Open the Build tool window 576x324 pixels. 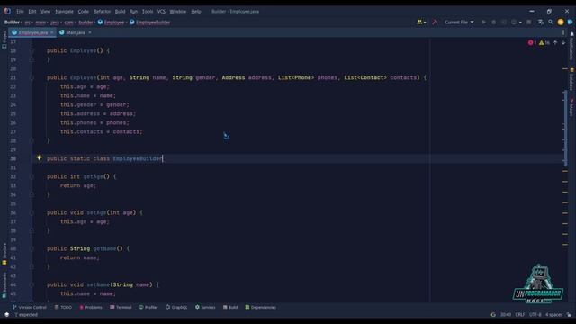pos(230,307)
